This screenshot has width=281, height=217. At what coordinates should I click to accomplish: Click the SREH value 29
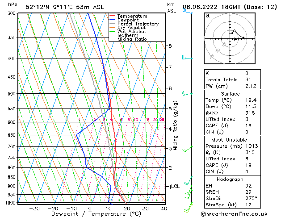click(x=248, y=192)
